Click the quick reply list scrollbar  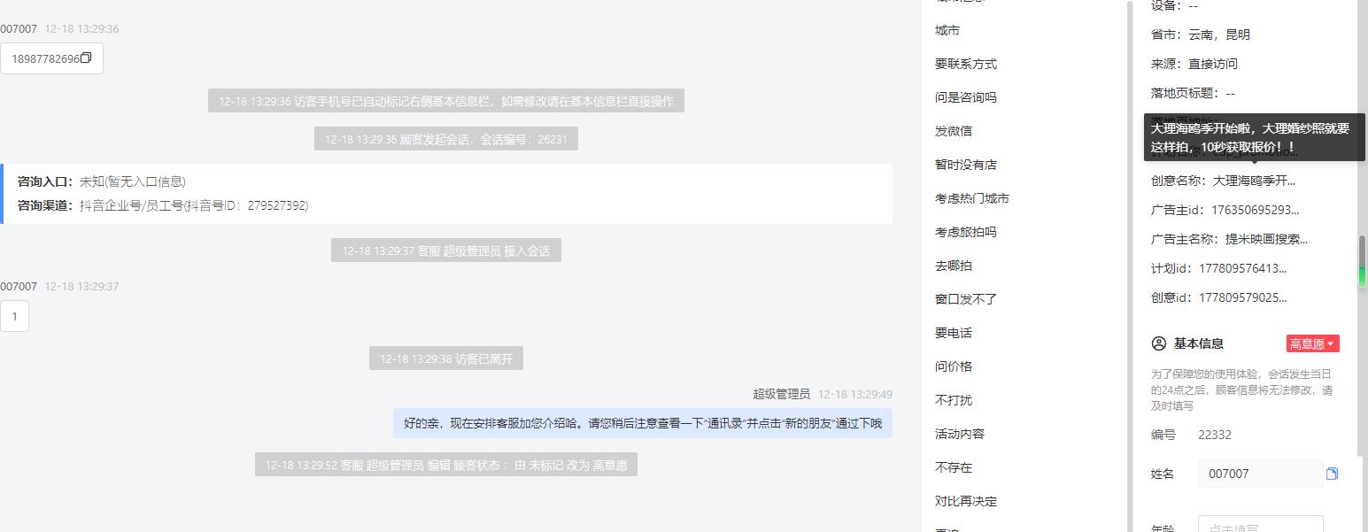click(x=1129, y=266)
